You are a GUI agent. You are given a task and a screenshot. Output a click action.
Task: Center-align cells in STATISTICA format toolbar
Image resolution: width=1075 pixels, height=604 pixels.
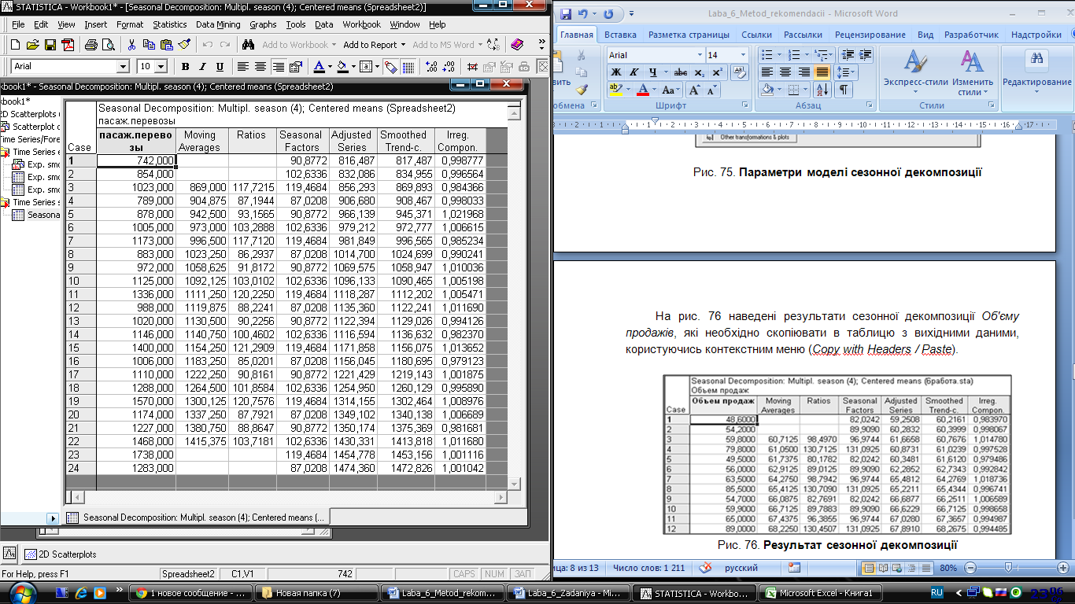[x=260, y=67]
